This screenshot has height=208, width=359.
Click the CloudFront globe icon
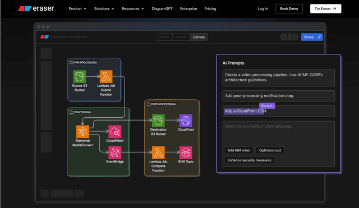tap(186, 121)
